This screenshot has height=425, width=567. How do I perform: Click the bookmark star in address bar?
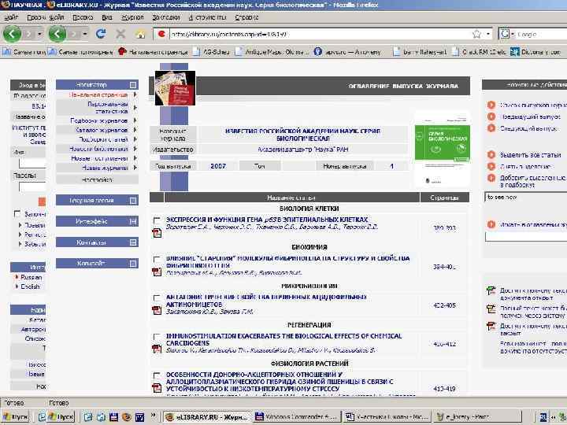(476, 34)
